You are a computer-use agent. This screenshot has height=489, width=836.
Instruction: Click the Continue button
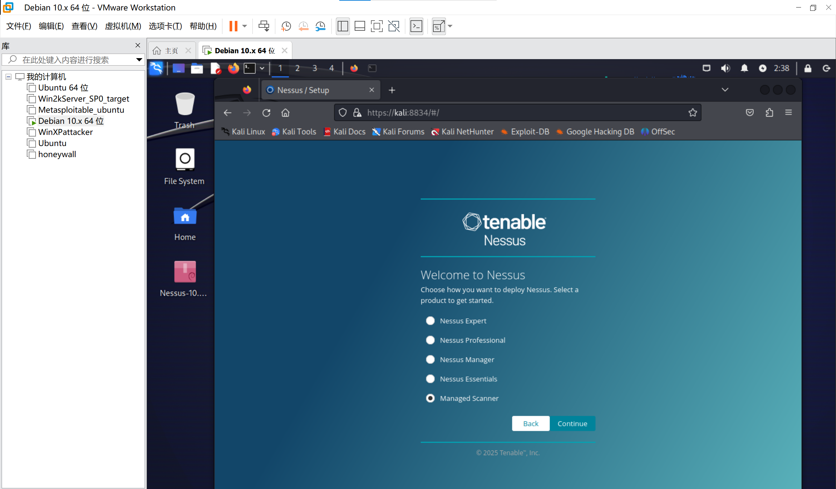coord(572,423)
